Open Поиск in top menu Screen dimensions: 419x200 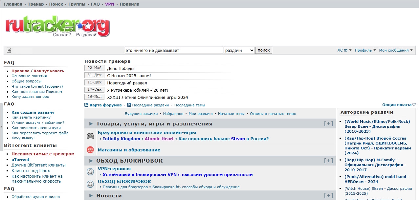point(56,4)
